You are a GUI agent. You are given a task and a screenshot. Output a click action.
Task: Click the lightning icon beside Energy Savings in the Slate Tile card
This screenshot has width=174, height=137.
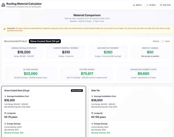[x=92, y=124]
